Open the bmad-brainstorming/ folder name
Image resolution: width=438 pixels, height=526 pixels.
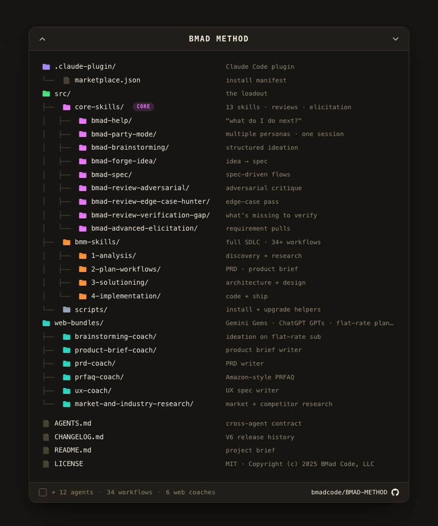pos(130,147)
